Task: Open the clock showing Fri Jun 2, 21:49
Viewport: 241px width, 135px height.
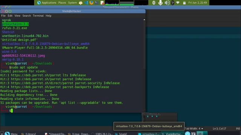Action: 197,3
